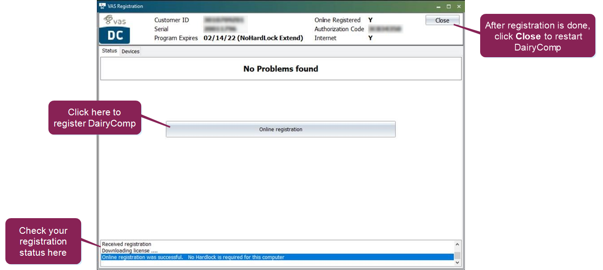Minimize the VAS Registration window

[438, 7]
